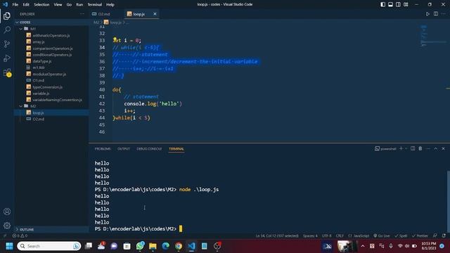
Task: Open the Search view in activity bar
Action: click(7, 30)
